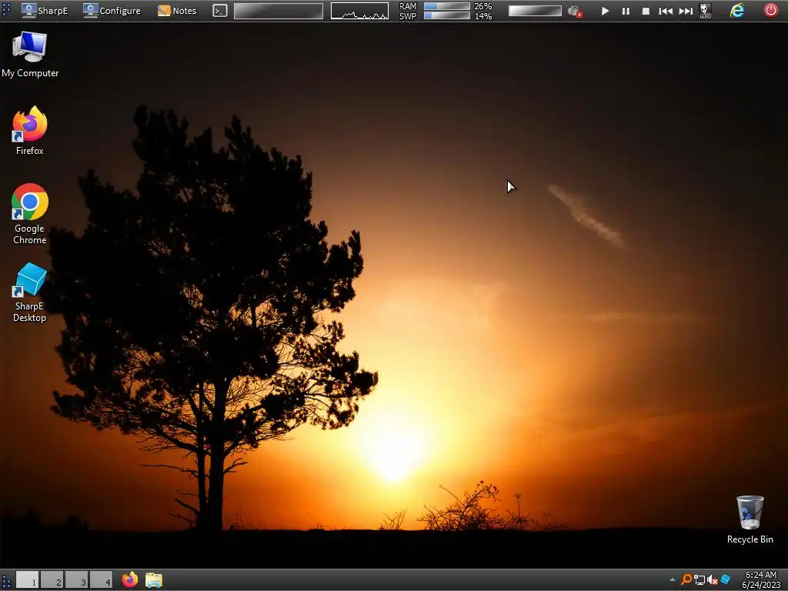Switch to virtual desktop 2

tap(52, 579)
